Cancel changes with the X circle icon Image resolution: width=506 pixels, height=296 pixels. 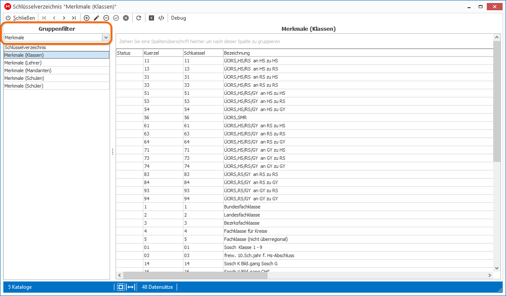(126, 18)
